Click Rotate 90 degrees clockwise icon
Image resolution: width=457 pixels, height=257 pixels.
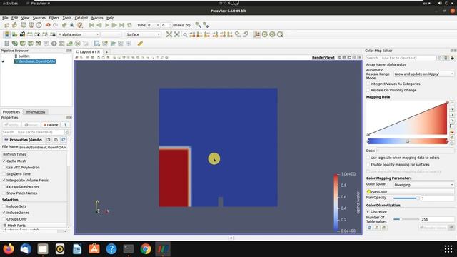pyautogui.click(x=238, y=34)
